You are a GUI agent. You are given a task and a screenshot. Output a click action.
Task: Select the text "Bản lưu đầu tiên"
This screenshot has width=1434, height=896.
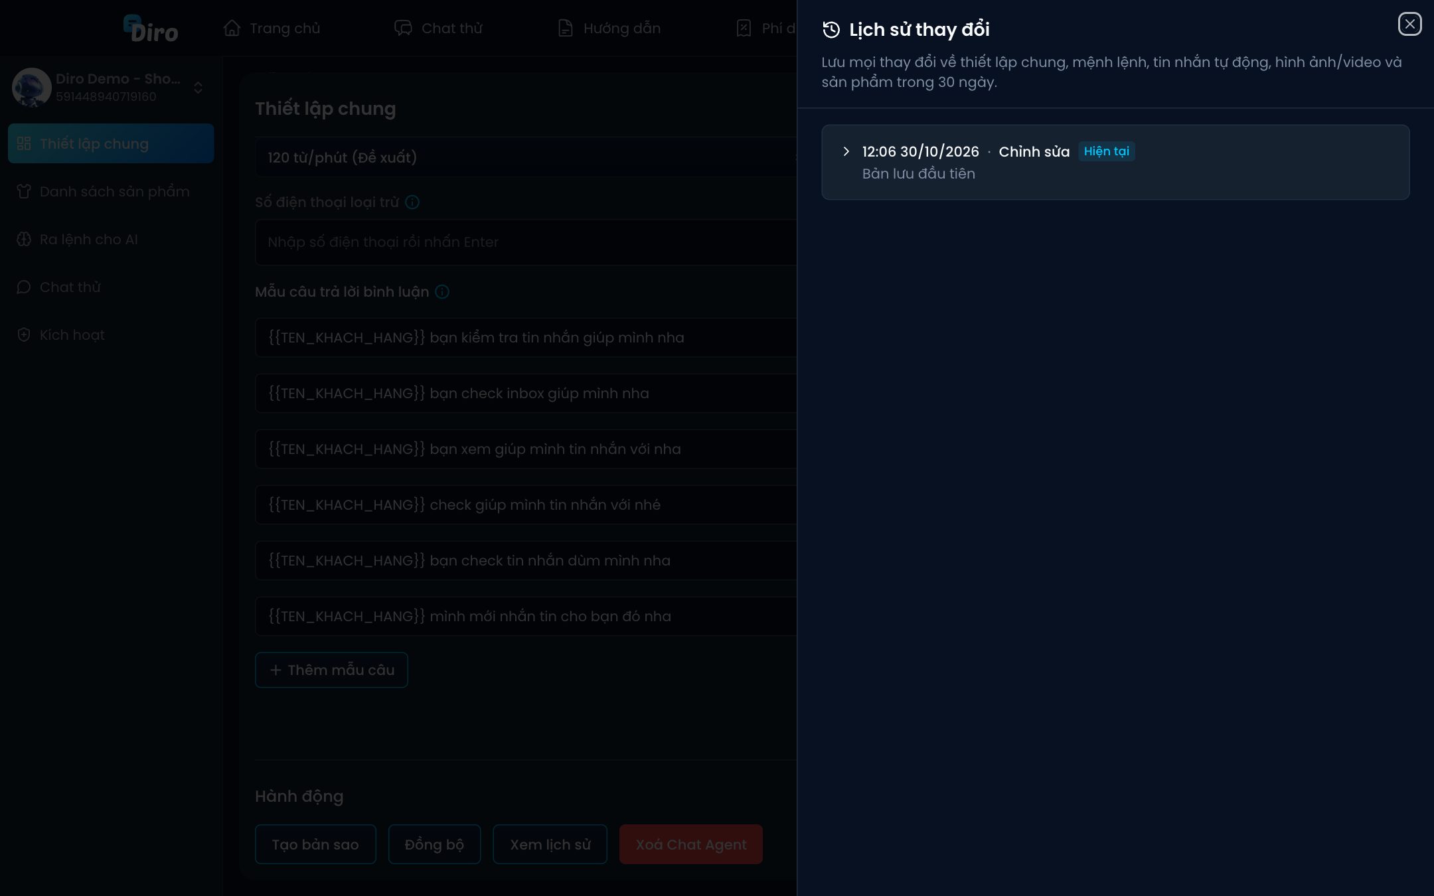click(918, 174)
